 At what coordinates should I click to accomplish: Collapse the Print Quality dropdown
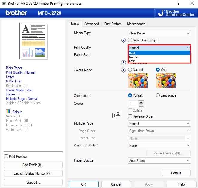pos(159,48)
